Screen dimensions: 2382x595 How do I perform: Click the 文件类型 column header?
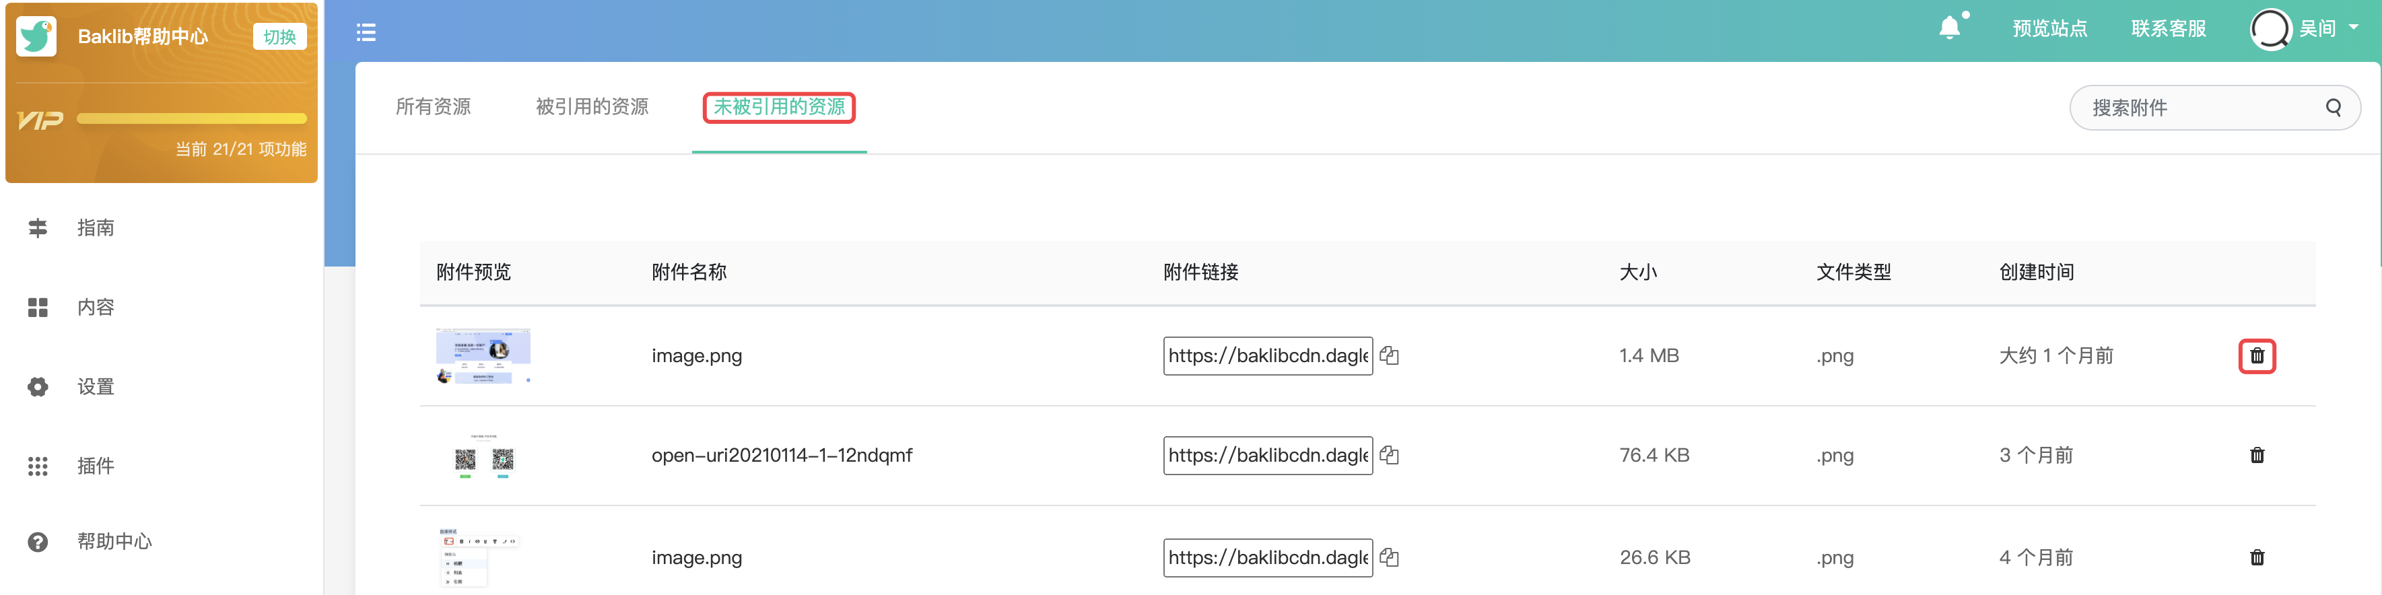[x=1853, y=272]
